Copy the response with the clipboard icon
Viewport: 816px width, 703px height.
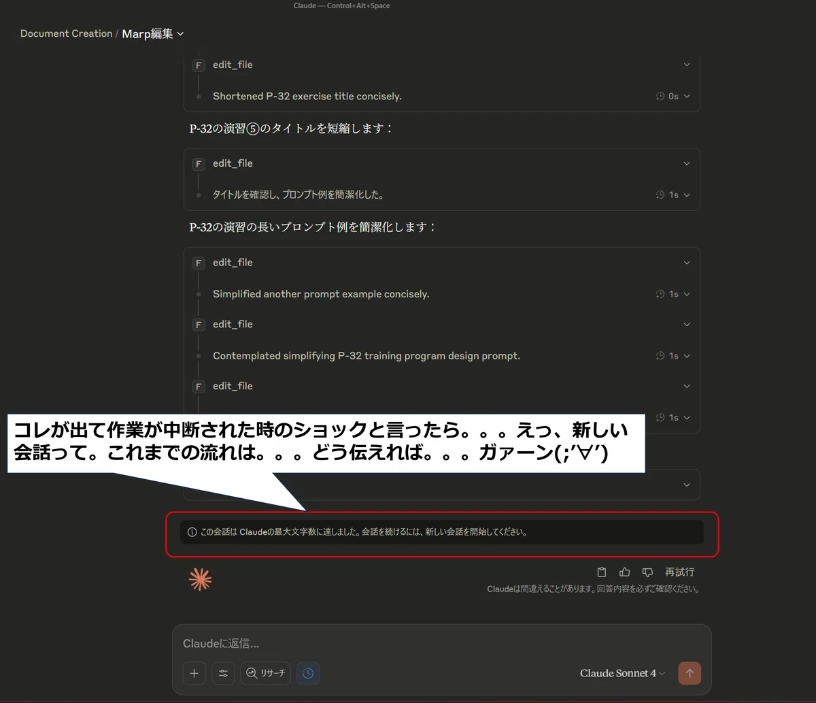click(x=601, y=572)
